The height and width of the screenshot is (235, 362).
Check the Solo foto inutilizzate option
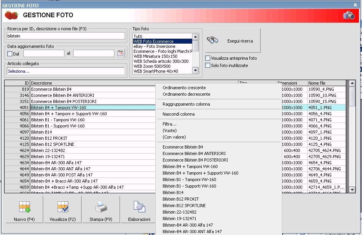point(207,65)
